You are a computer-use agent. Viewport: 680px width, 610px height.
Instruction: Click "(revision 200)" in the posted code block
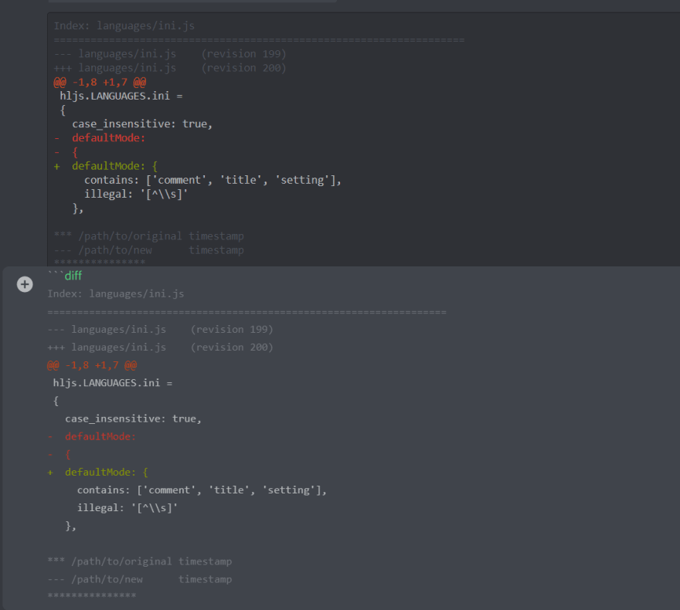point(243,68)
